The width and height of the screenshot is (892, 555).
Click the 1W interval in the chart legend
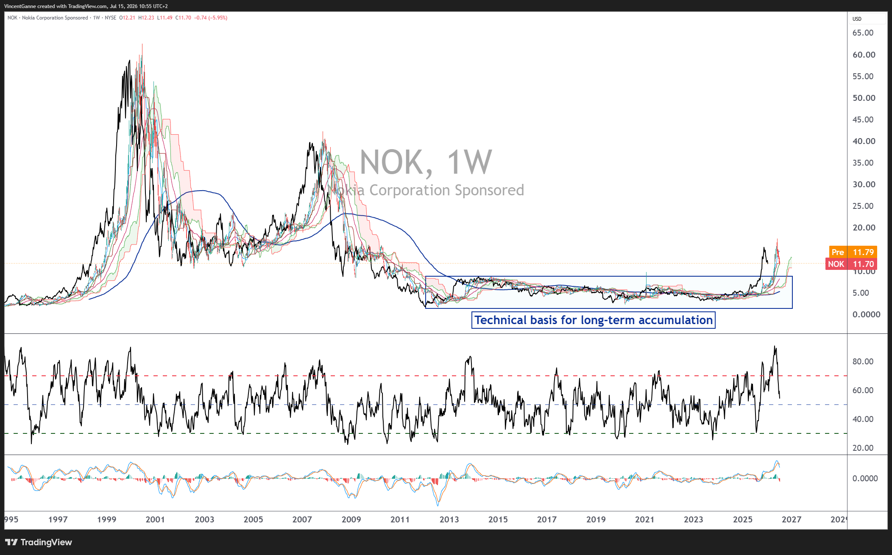pos(97,18)
